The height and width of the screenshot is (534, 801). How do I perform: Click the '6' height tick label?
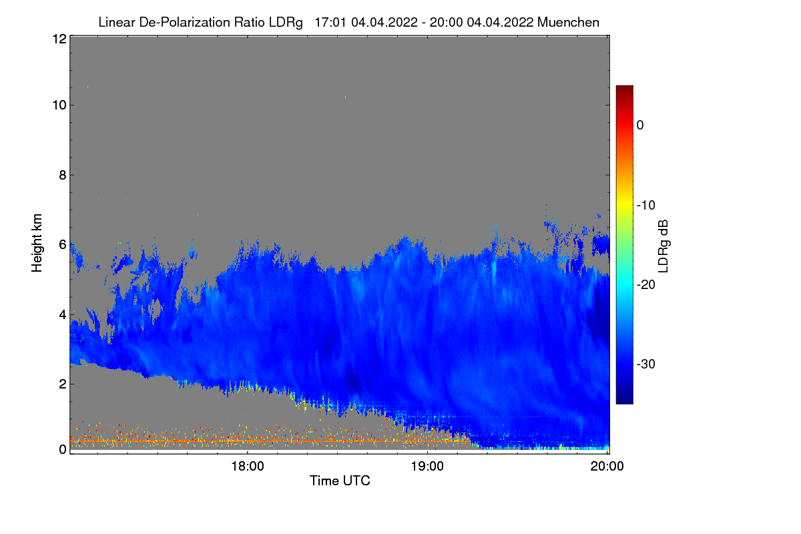(62, 244)
